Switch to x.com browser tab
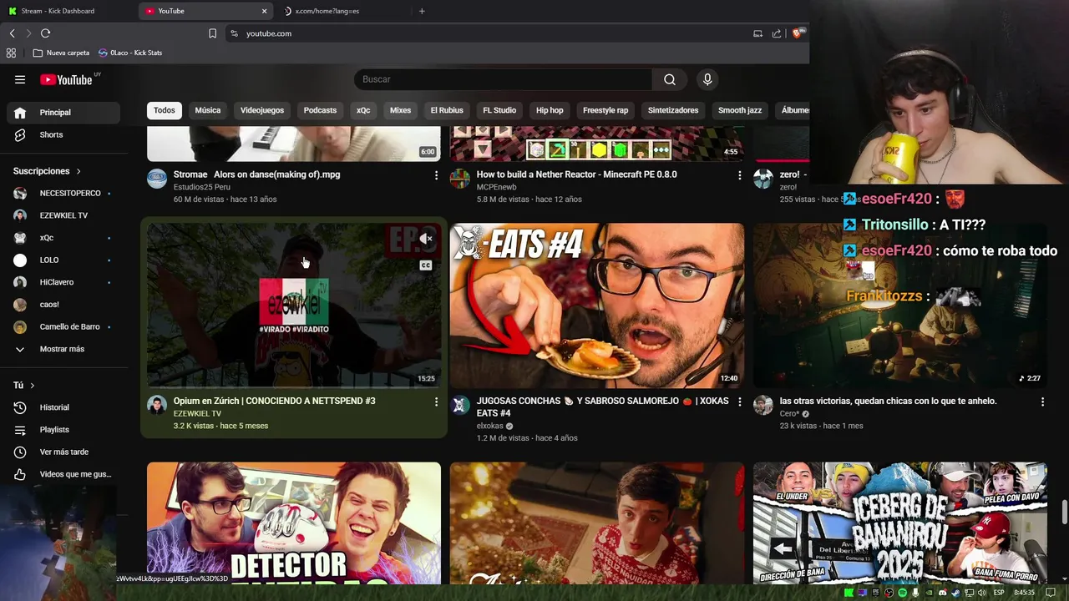 [x=342, y=11]
